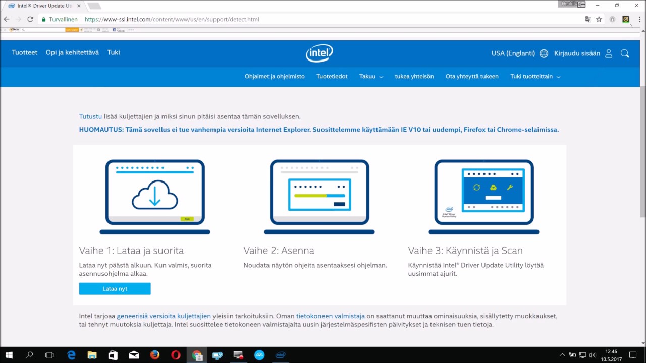Launch Firefox from the taskbar
Screen dimensions: 646x363
pos(155,355)
